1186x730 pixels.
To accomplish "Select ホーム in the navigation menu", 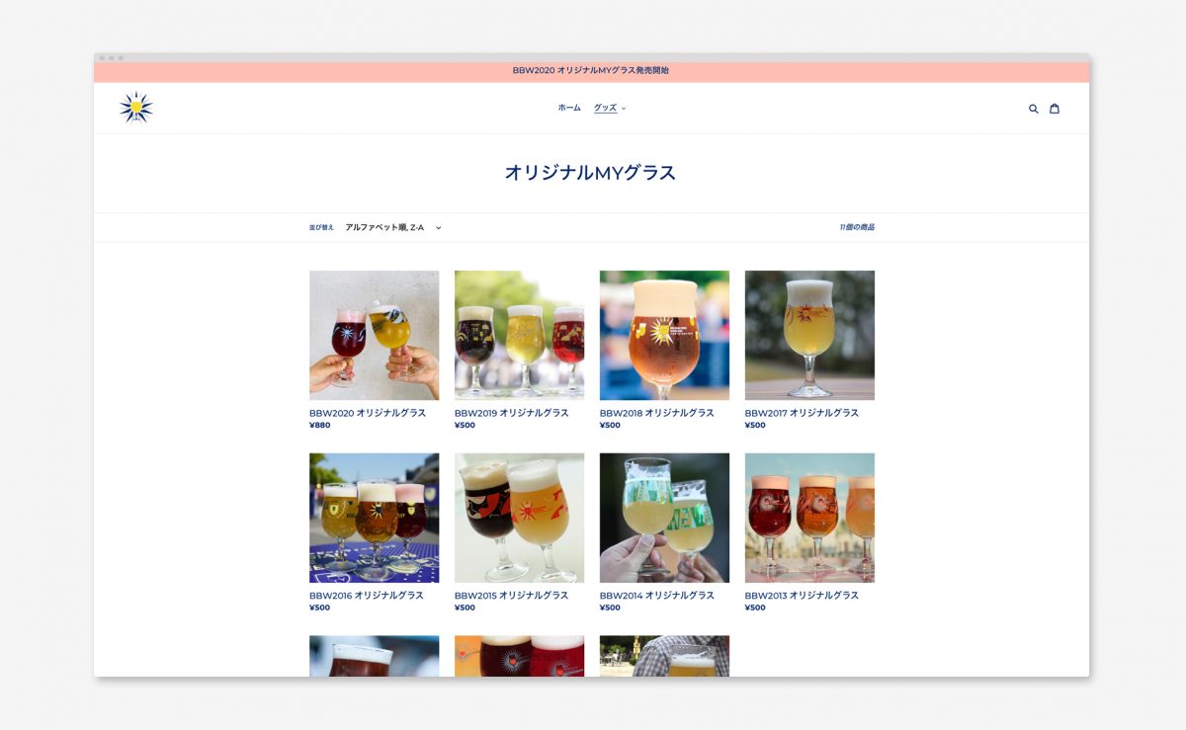I will (x=566, y=111).
